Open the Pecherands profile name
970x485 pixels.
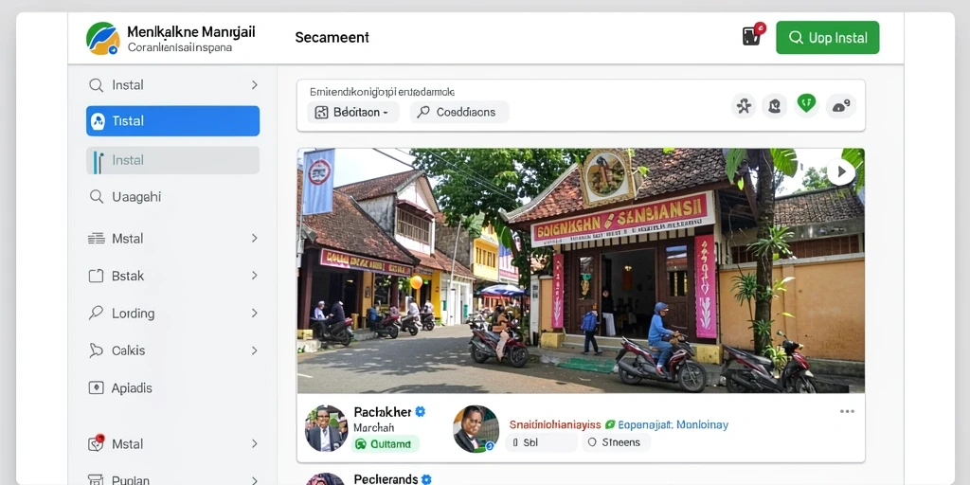click(x=386, y=478)
